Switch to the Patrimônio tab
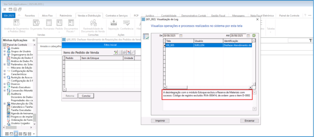This screenshot has height=137, width=314. point(66,15)
